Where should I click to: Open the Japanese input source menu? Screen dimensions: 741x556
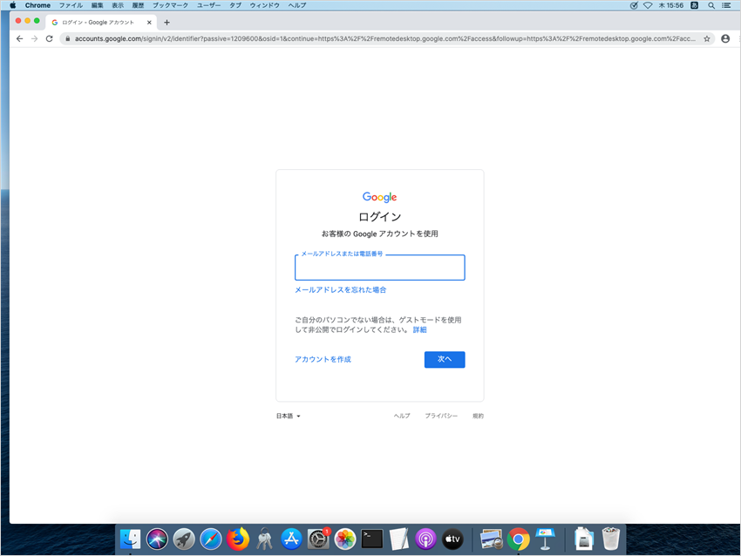[694, 5]
